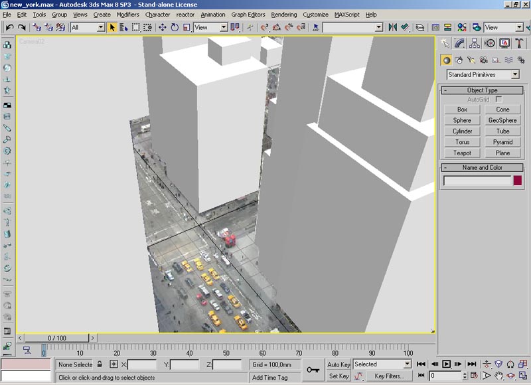Play the animation
531x385 pixels.
447,364
